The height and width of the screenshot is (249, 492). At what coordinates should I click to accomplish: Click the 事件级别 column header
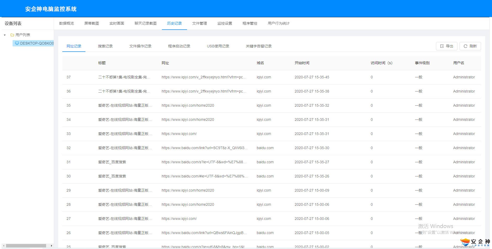coord(422,63)
